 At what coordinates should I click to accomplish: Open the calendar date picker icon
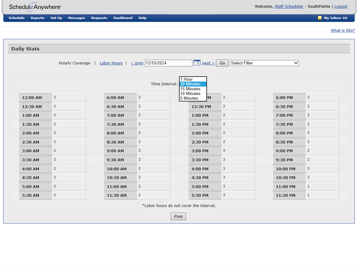pyautogui.click(x=197, y=63)
